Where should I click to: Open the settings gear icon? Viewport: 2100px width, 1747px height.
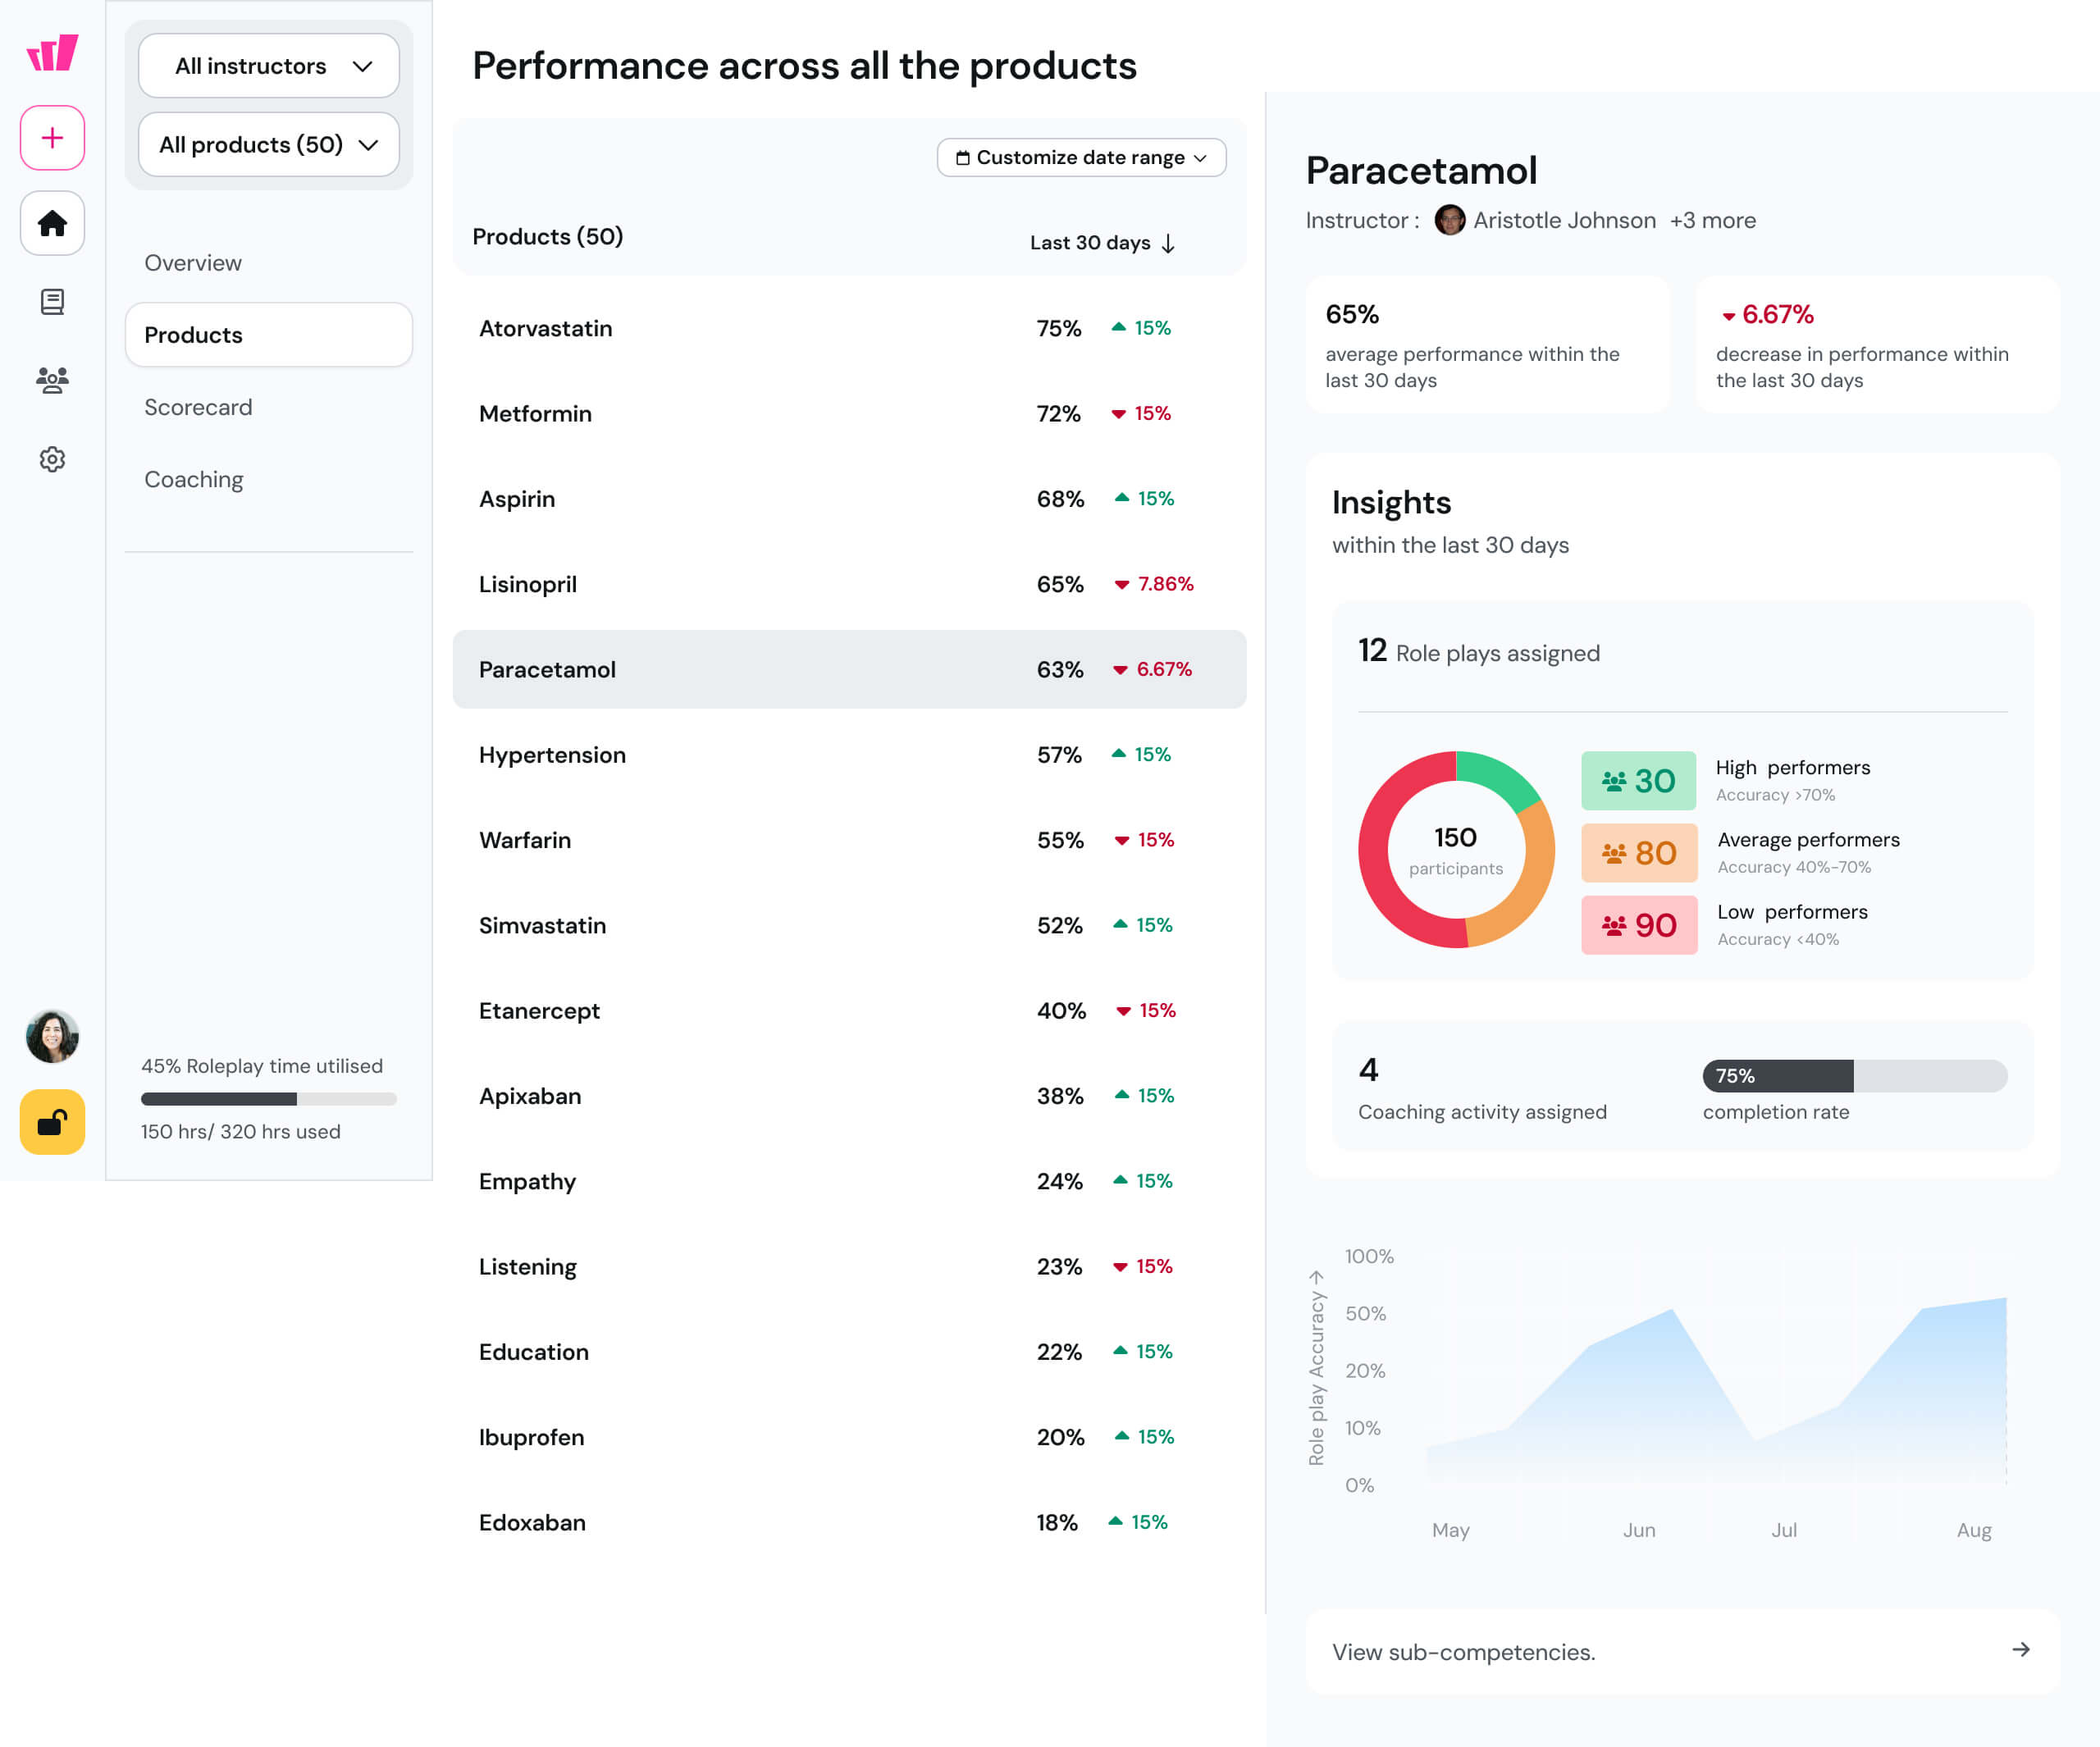52,459
